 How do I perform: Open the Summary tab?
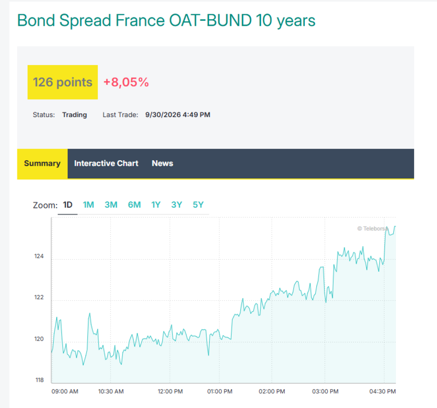[x=43, y=164]
